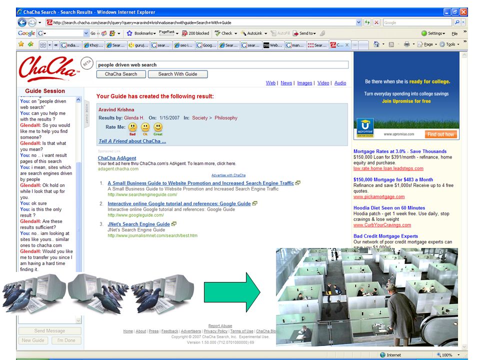
Task: Click the chat scroll-up arrow in Guide Session
Action: point(78,100)
